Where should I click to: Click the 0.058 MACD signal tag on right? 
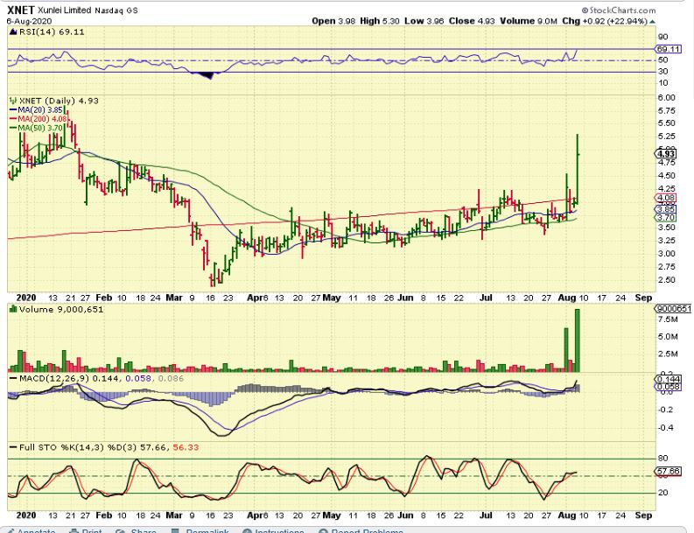[x=668, y=387]
